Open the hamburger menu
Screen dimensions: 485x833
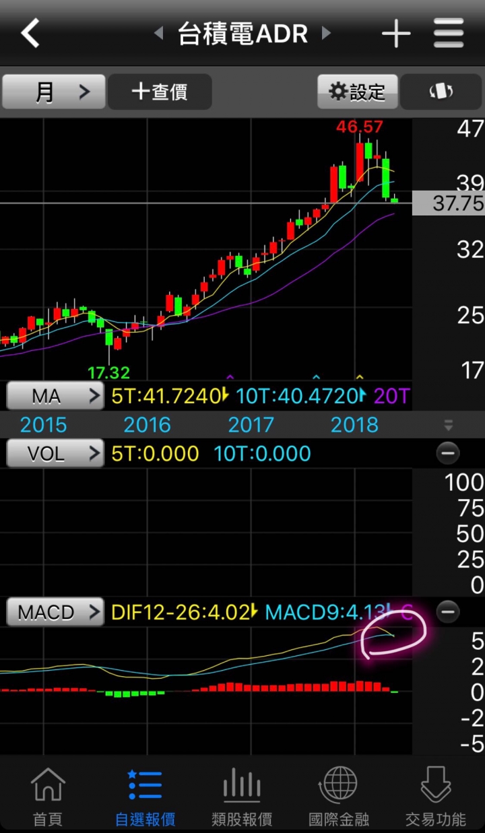[x=449, y=33]
